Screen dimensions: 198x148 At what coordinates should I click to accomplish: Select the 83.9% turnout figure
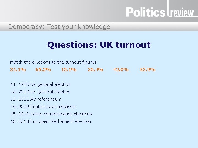(147, 69)
